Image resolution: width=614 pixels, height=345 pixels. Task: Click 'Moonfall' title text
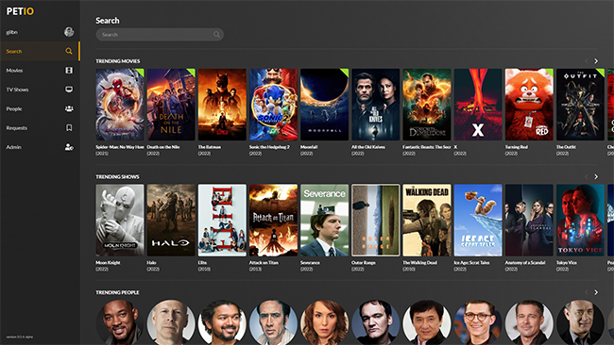[309, 147]
